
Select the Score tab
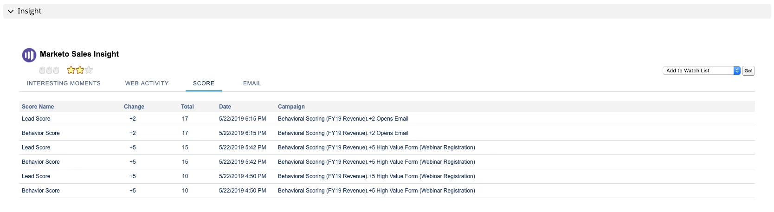[x=204, y=84]
